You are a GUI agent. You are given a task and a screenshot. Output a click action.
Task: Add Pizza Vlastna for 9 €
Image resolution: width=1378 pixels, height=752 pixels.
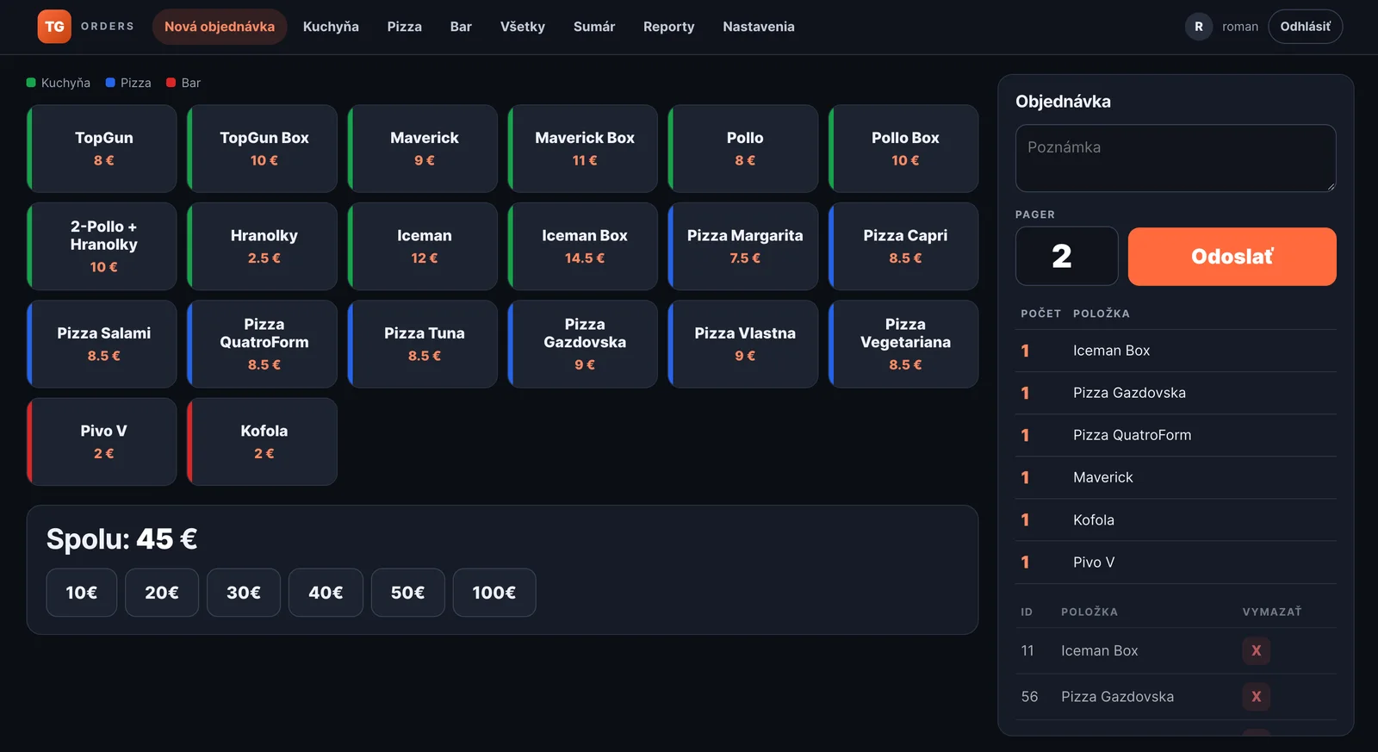743,345
